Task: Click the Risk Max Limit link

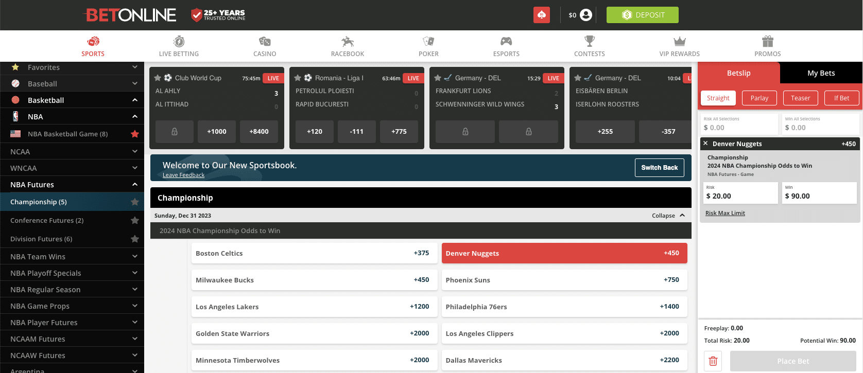Action: pyautogui.click(x=725, y=213)
